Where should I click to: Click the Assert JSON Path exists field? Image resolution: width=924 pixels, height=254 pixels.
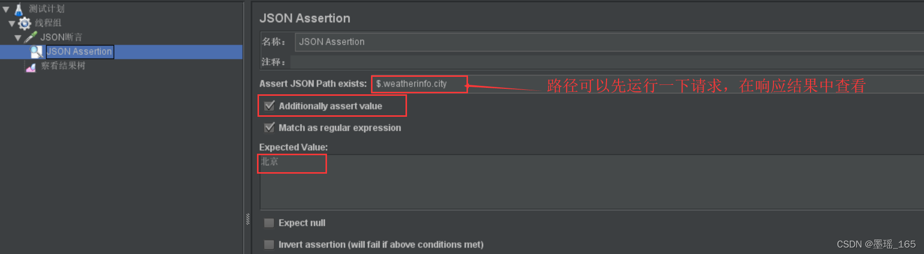coord(648,84)
